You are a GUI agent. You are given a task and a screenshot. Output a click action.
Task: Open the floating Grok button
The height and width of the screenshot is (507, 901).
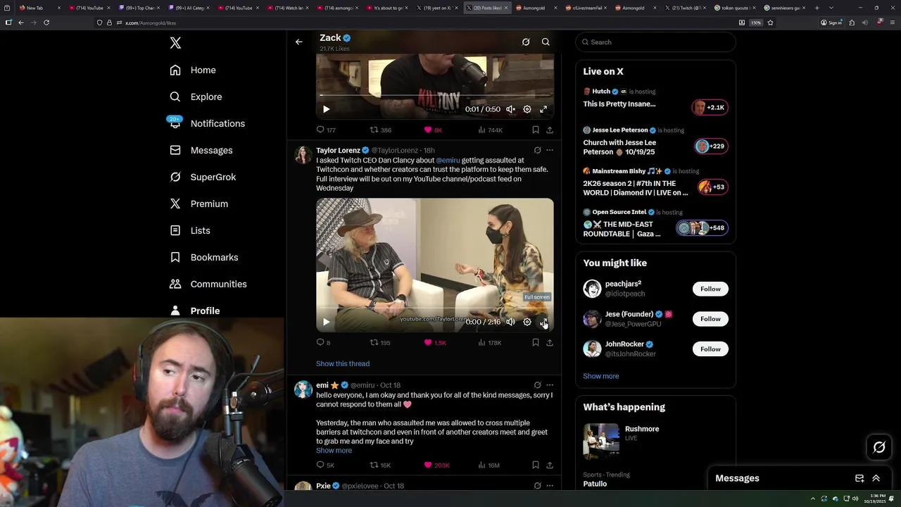(879, 447)
